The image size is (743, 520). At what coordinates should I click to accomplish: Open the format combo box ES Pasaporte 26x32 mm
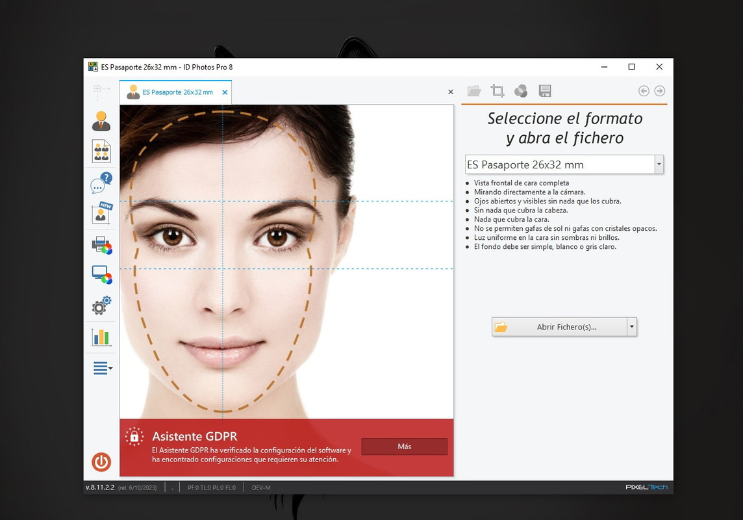pyautogui.click(x=564, y=164)
